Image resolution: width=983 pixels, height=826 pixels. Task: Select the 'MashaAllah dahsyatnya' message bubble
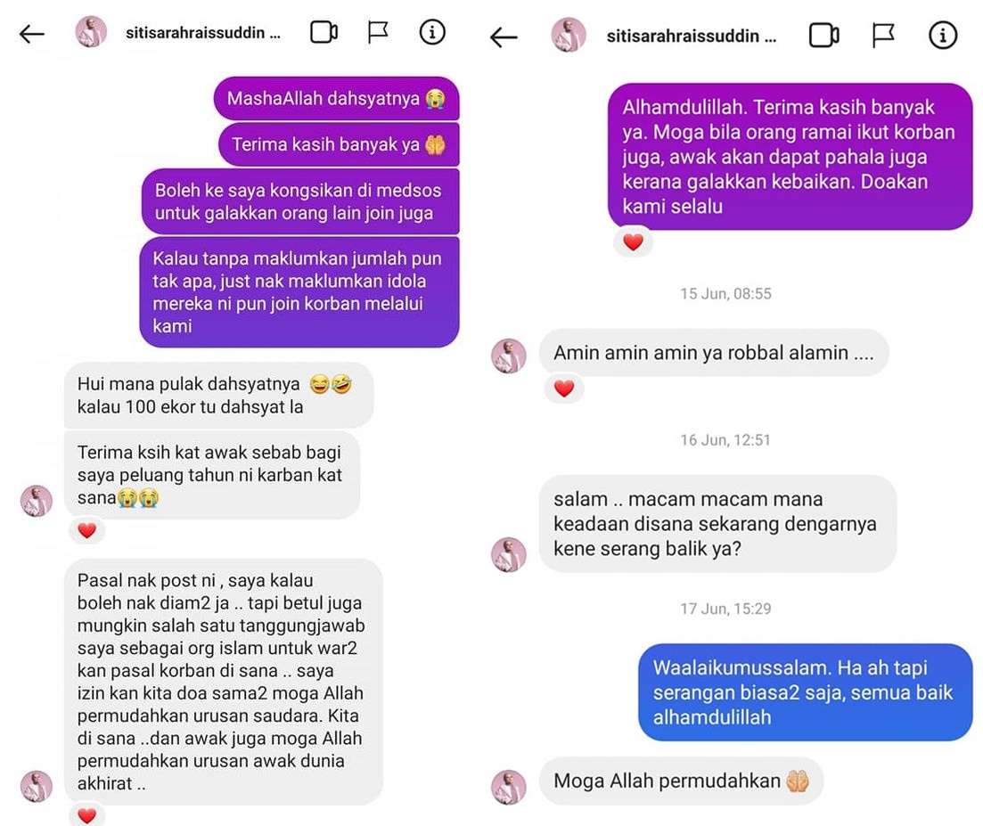(x=337, y=98)
